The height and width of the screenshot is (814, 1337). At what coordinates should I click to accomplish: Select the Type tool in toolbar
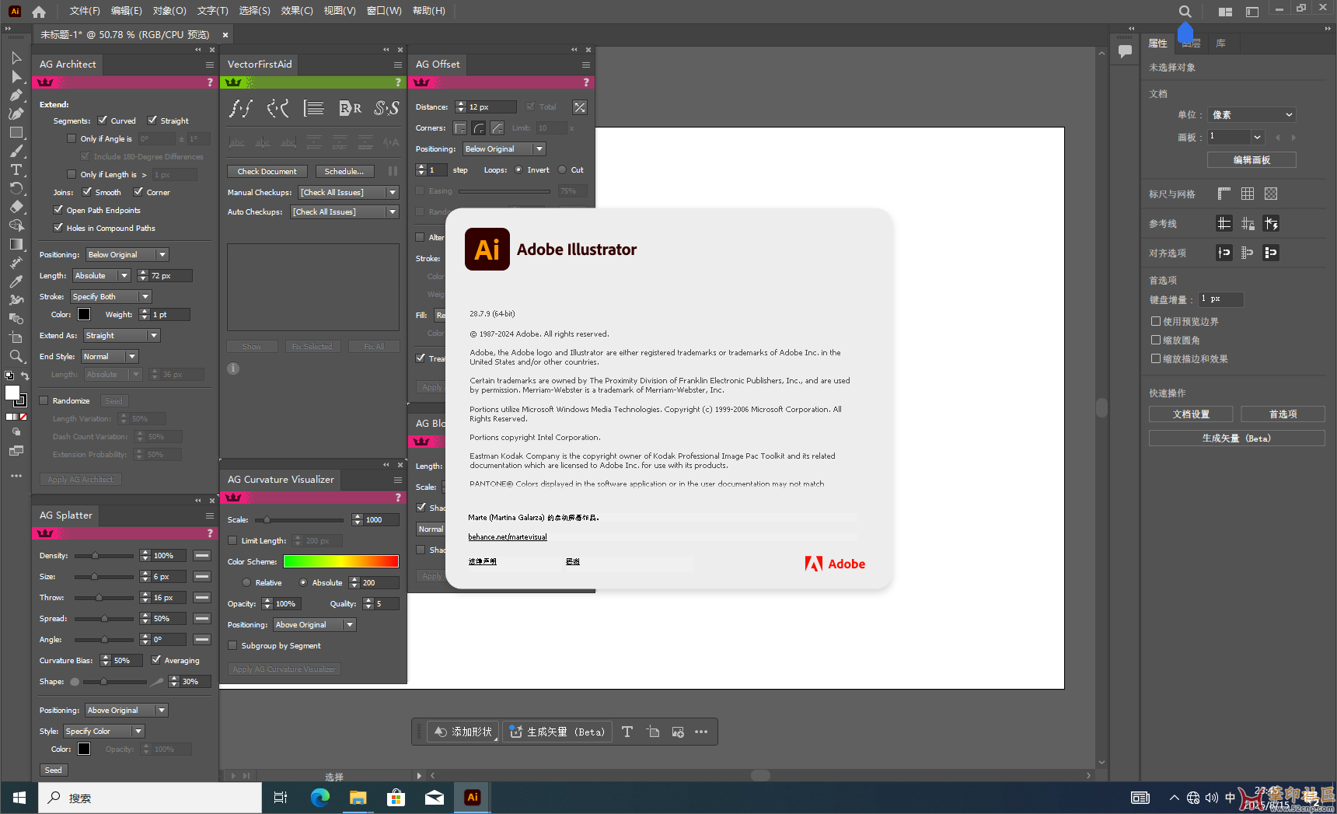16,170
